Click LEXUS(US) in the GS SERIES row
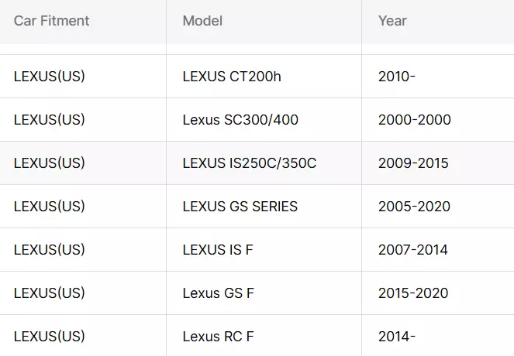This screenshot has height=356, width=514. click(49, 207)
